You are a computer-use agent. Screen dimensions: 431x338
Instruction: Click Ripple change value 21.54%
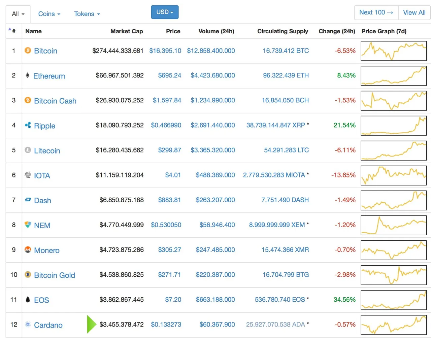point(344,125)
